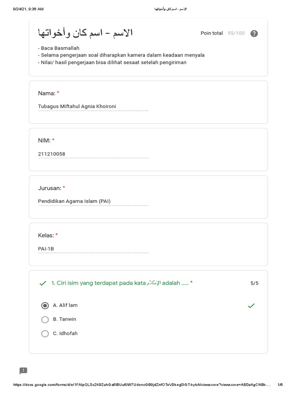Image resolution: width=296 pixels, height=394 pixels.
Task: Click the help question mark icon
Action: point(254,33)
